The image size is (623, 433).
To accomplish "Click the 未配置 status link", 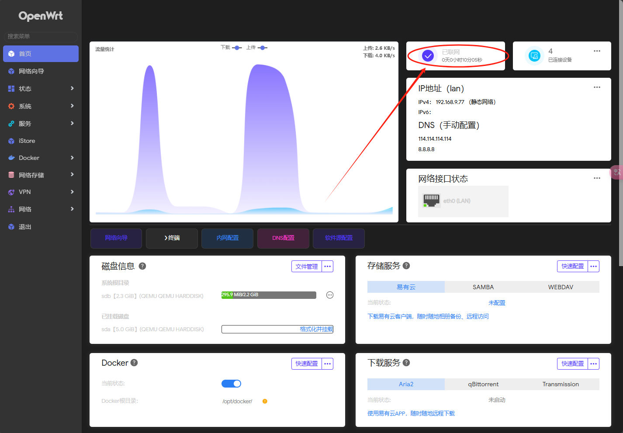I will (497, 303).
